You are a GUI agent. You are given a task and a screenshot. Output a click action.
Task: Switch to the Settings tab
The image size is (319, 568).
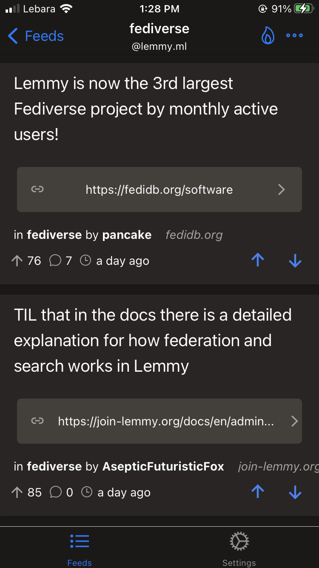click(239, 549)
